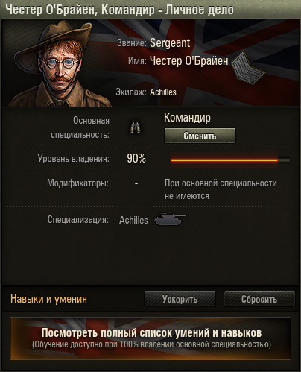Click the Ускорить training button
Screen dimensions: 301x372
point(180,299)
